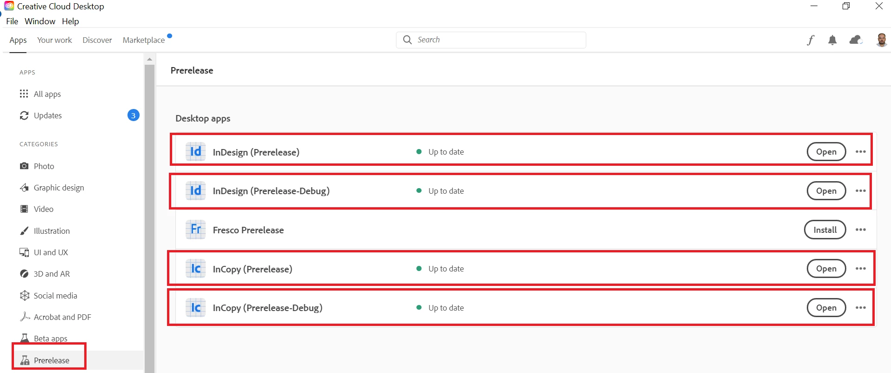Click the search magnifier icon
The width and height of the screenshot is (891, 373).
click(x=408, y=40)
